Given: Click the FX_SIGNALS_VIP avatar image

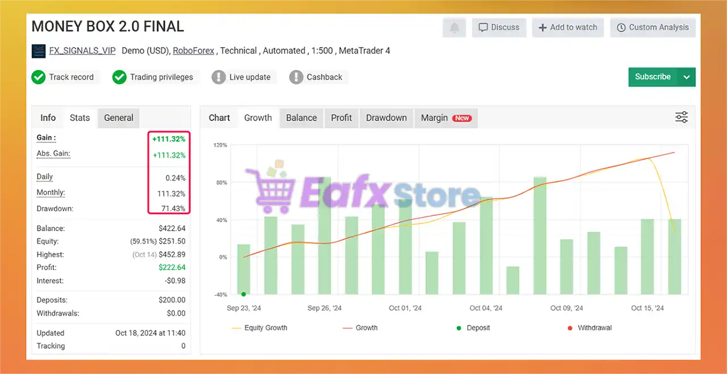Looking at the screenshot, I should (x=39, y=51).
